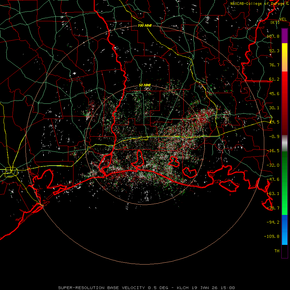The width and height of the screenshot is (290, 290).
Task: Click the -16.5 velocity scale value
Action: [x=273, y=151]
